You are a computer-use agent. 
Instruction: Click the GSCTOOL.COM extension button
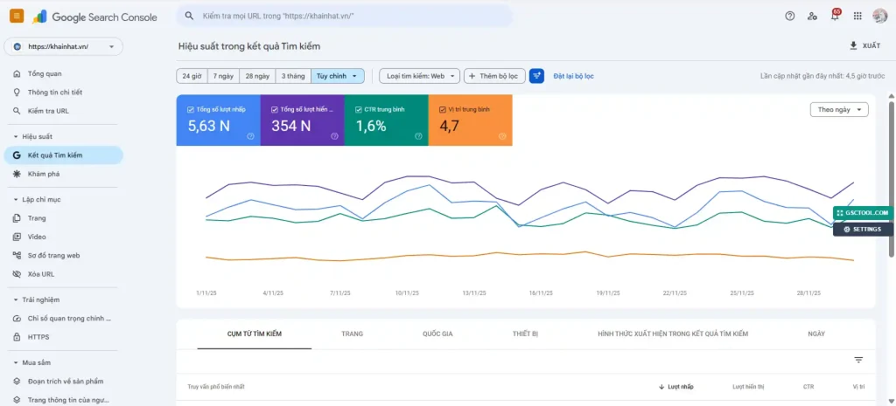point(863,213)
